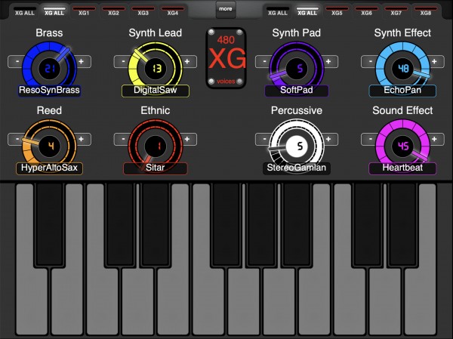Play the last white piano key
The image size is (453, 339).
421,300
